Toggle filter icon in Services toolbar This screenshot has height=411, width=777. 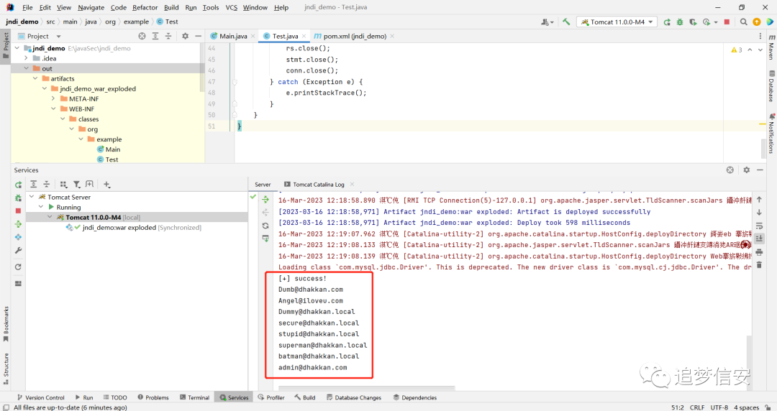click(77, 184)
